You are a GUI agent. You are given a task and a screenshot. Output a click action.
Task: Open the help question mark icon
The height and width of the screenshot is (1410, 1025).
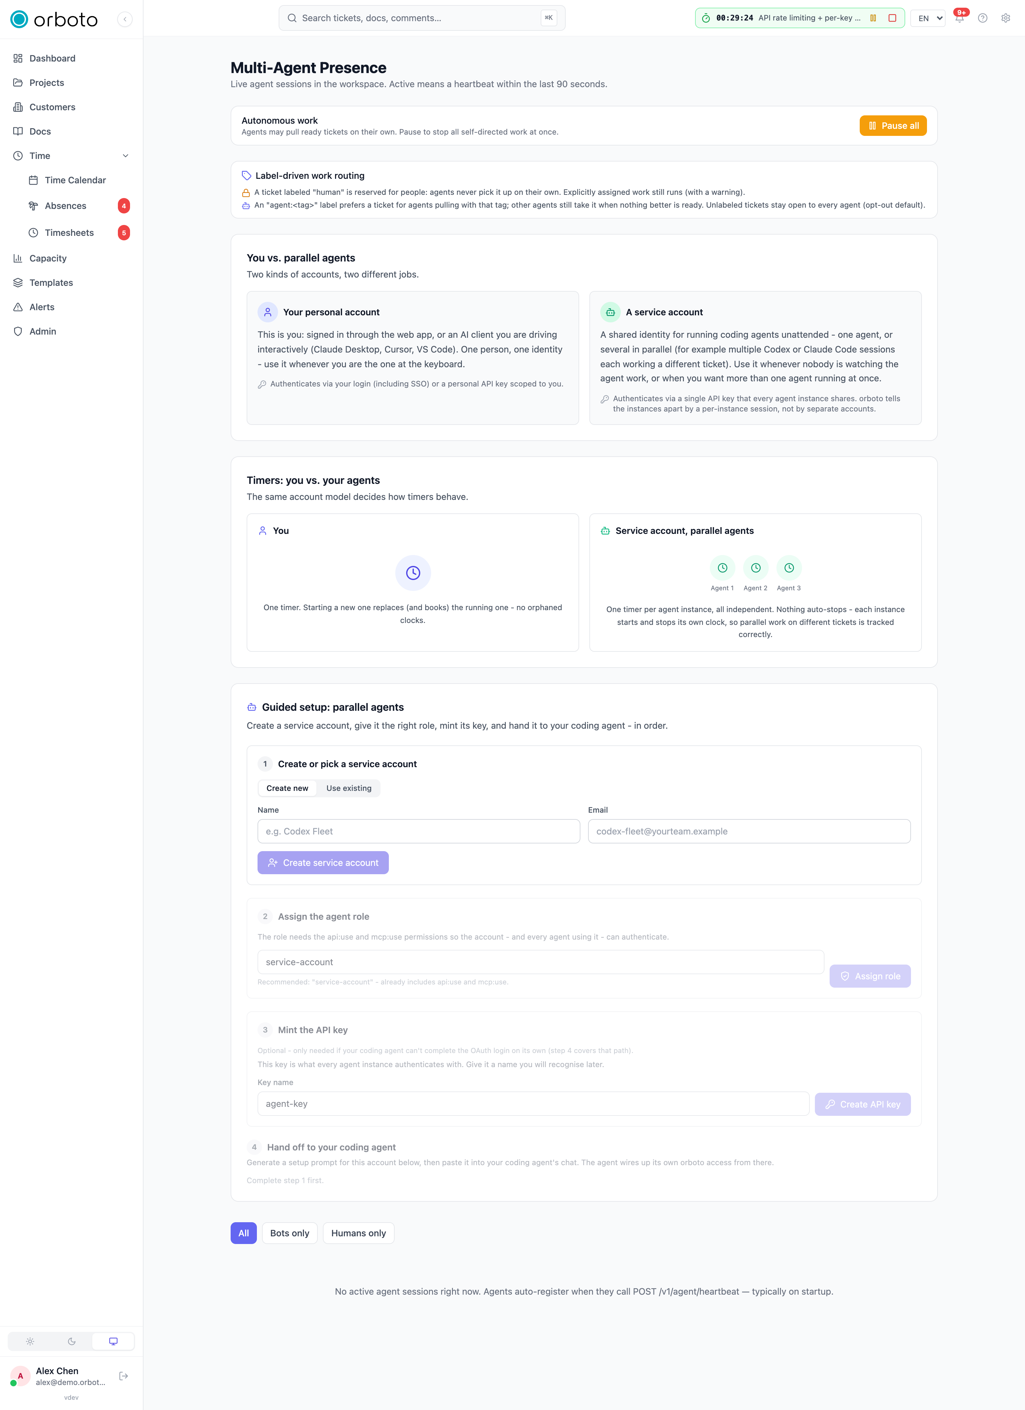(x=983, y=18)
